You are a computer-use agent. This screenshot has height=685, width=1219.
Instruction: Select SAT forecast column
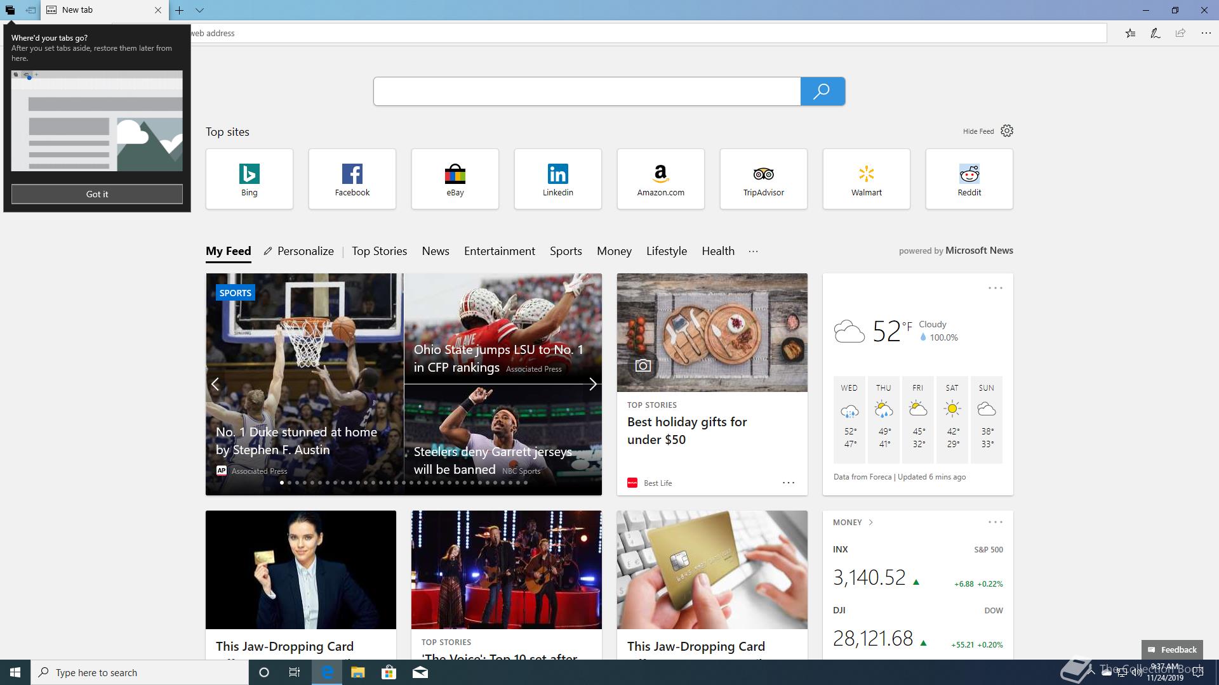point(952,419)
